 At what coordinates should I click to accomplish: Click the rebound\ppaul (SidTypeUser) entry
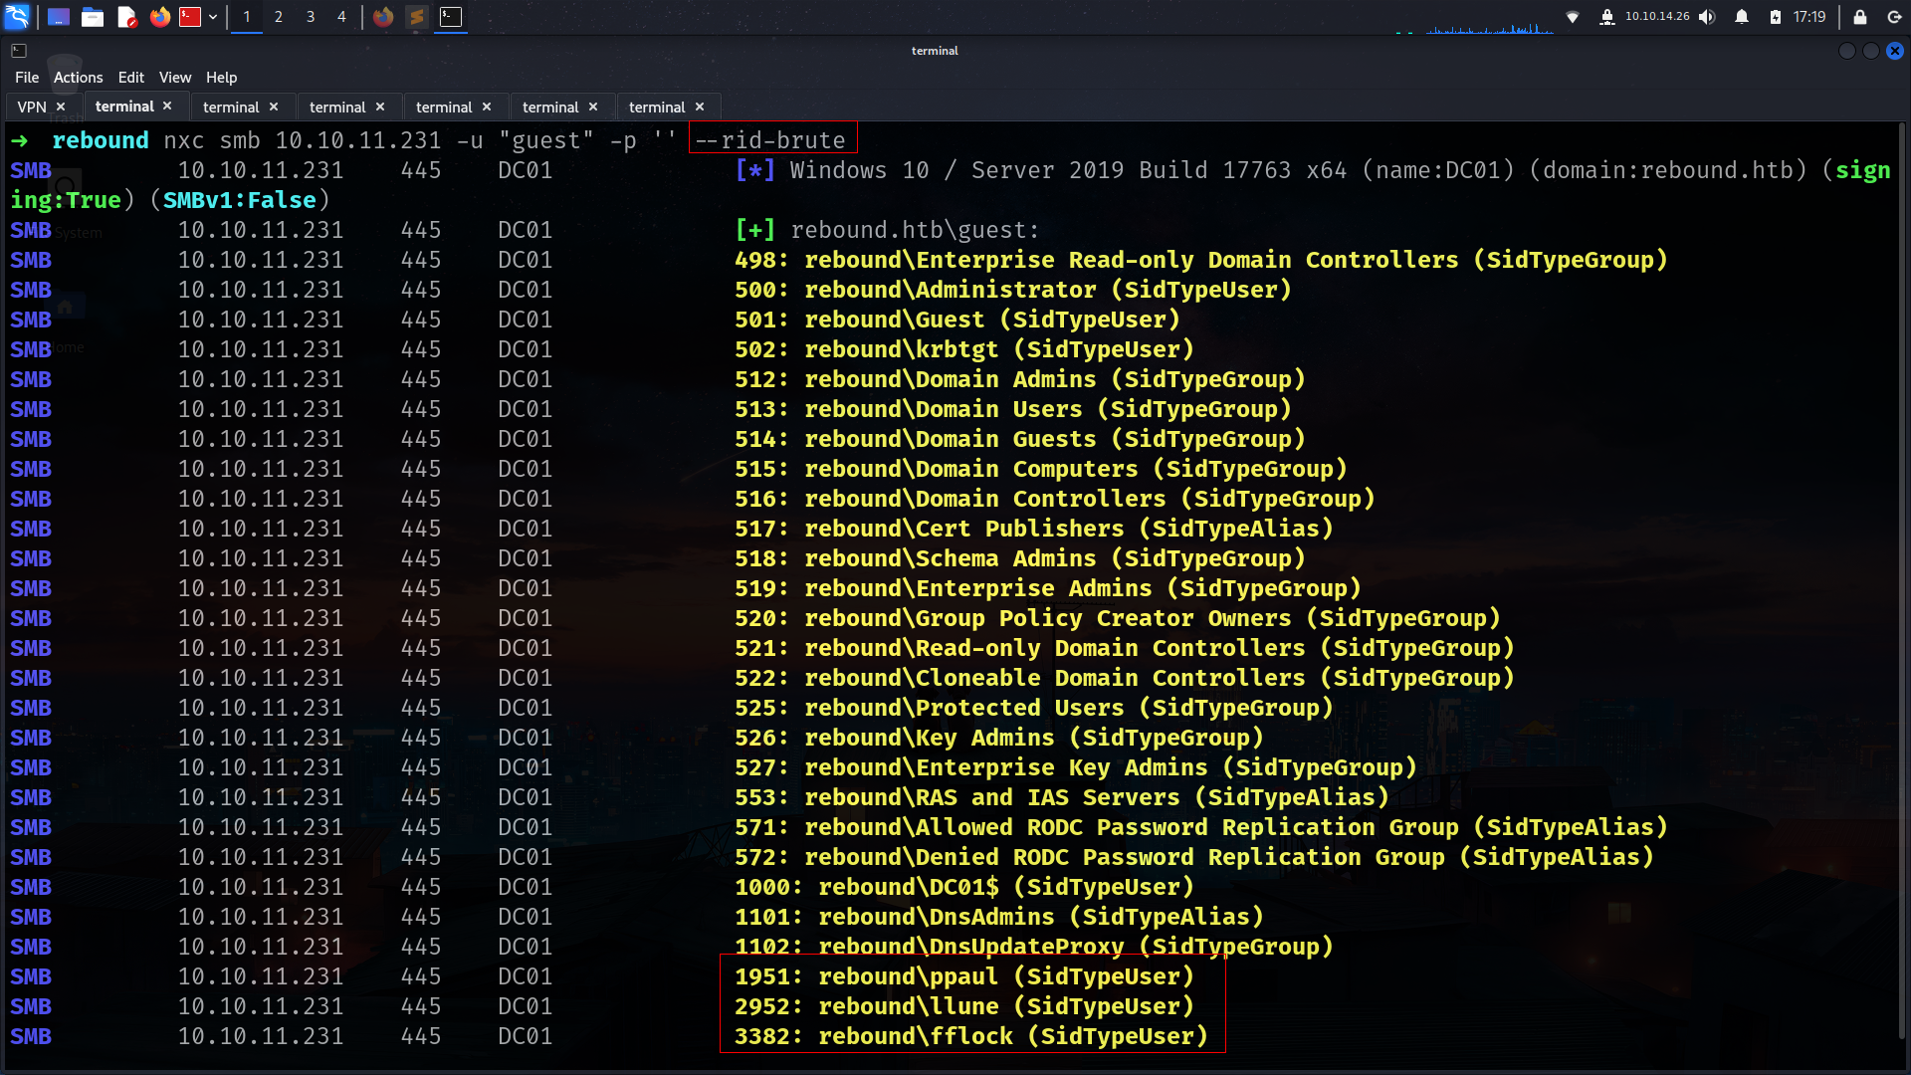(x=964, y=976)
